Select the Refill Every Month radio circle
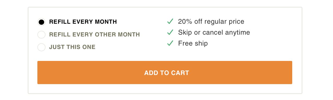The width and height of the screenshot is (333, 100). tap(41, 22)
